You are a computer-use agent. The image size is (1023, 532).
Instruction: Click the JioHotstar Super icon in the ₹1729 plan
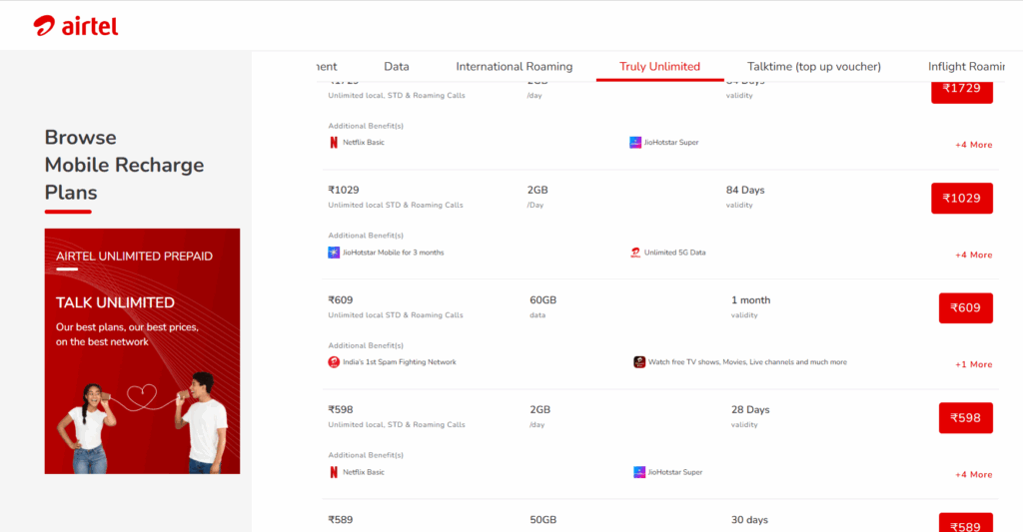coord(635,143)
